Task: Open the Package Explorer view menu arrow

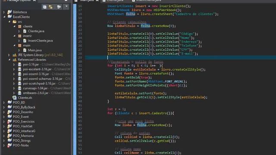Action: [66, 7]
